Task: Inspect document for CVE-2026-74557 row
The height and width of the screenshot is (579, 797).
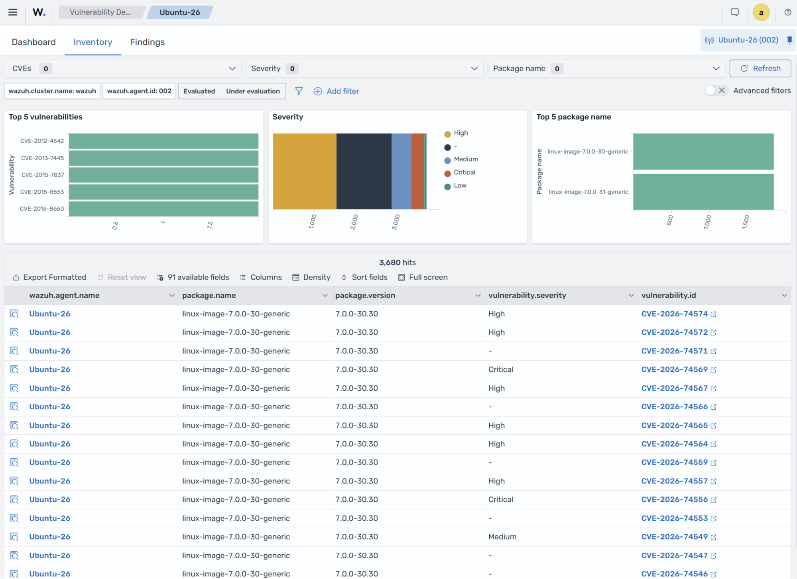Action: tap(14, 481)
